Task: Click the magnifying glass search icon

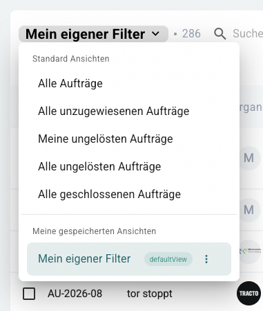Action: point(220,34)
